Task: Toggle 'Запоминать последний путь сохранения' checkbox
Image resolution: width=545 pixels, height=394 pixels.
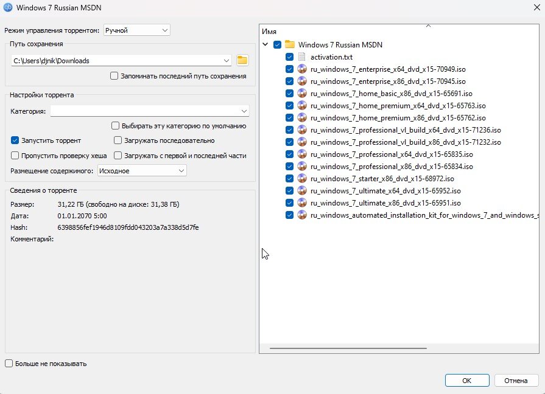Action: coord(114,75)
